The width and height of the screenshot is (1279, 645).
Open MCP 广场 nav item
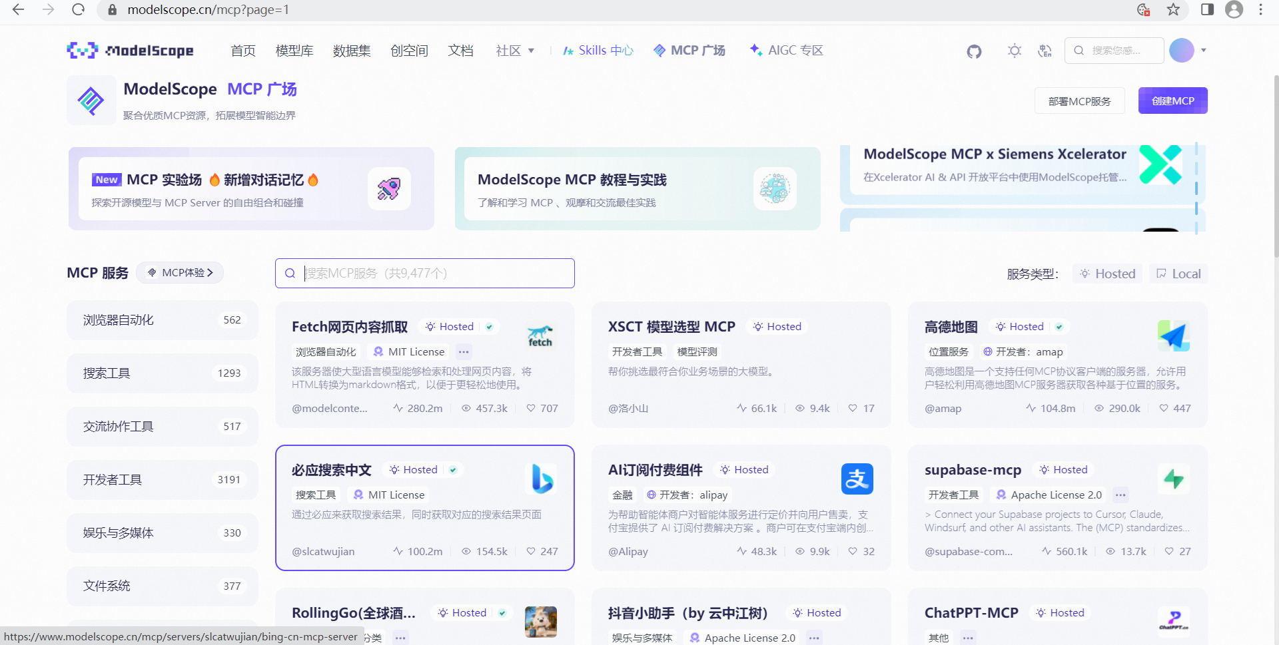[689, 51]
